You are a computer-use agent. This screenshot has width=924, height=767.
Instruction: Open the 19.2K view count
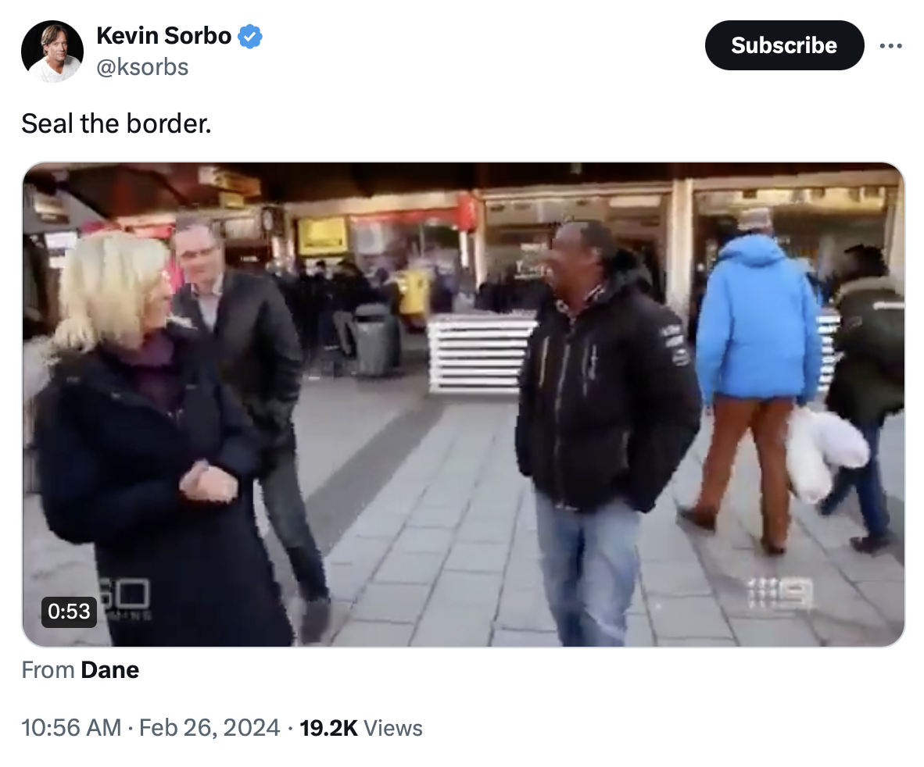coord(329,728)
